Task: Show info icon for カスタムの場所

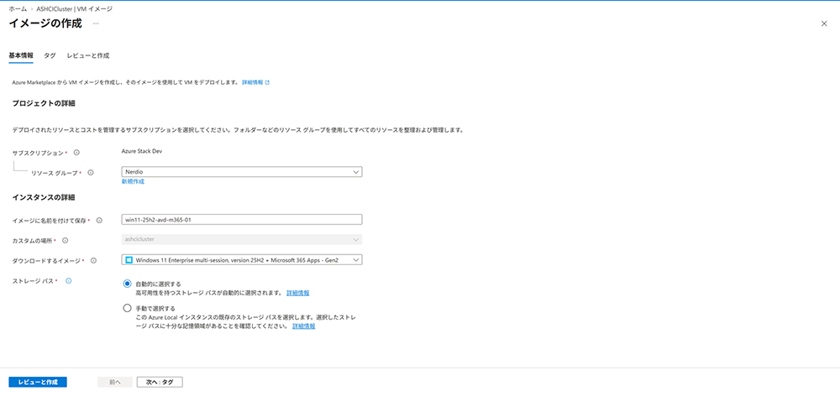Action: point(66,240)
